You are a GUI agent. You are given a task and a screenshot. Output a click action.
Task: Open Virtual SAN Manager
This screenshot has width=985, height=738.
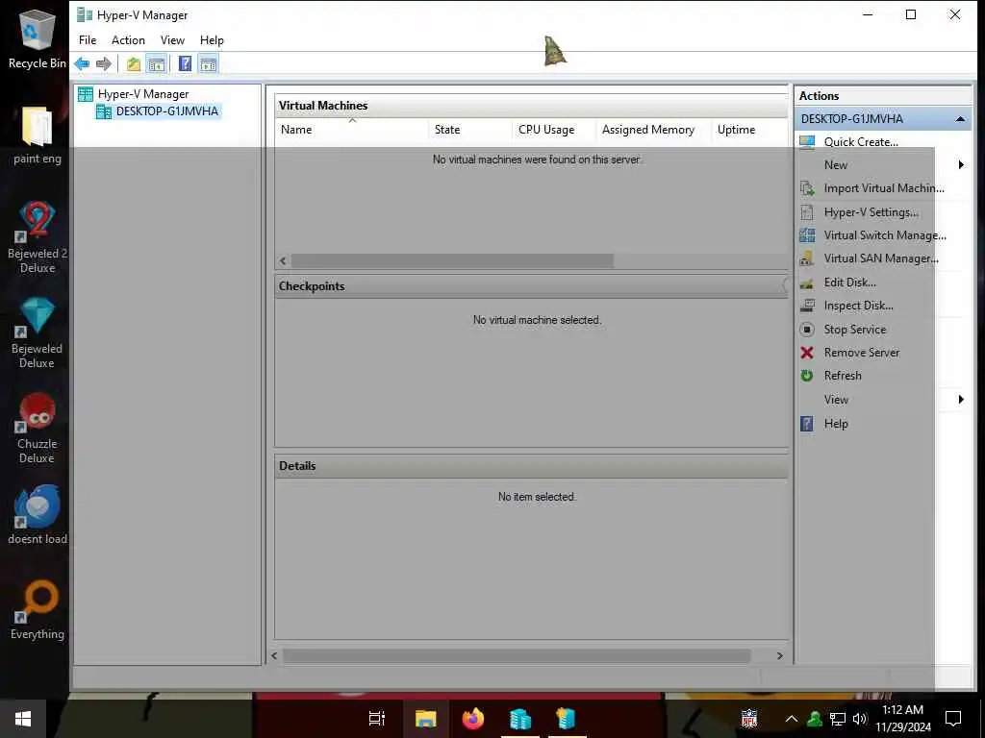[881, 258]
